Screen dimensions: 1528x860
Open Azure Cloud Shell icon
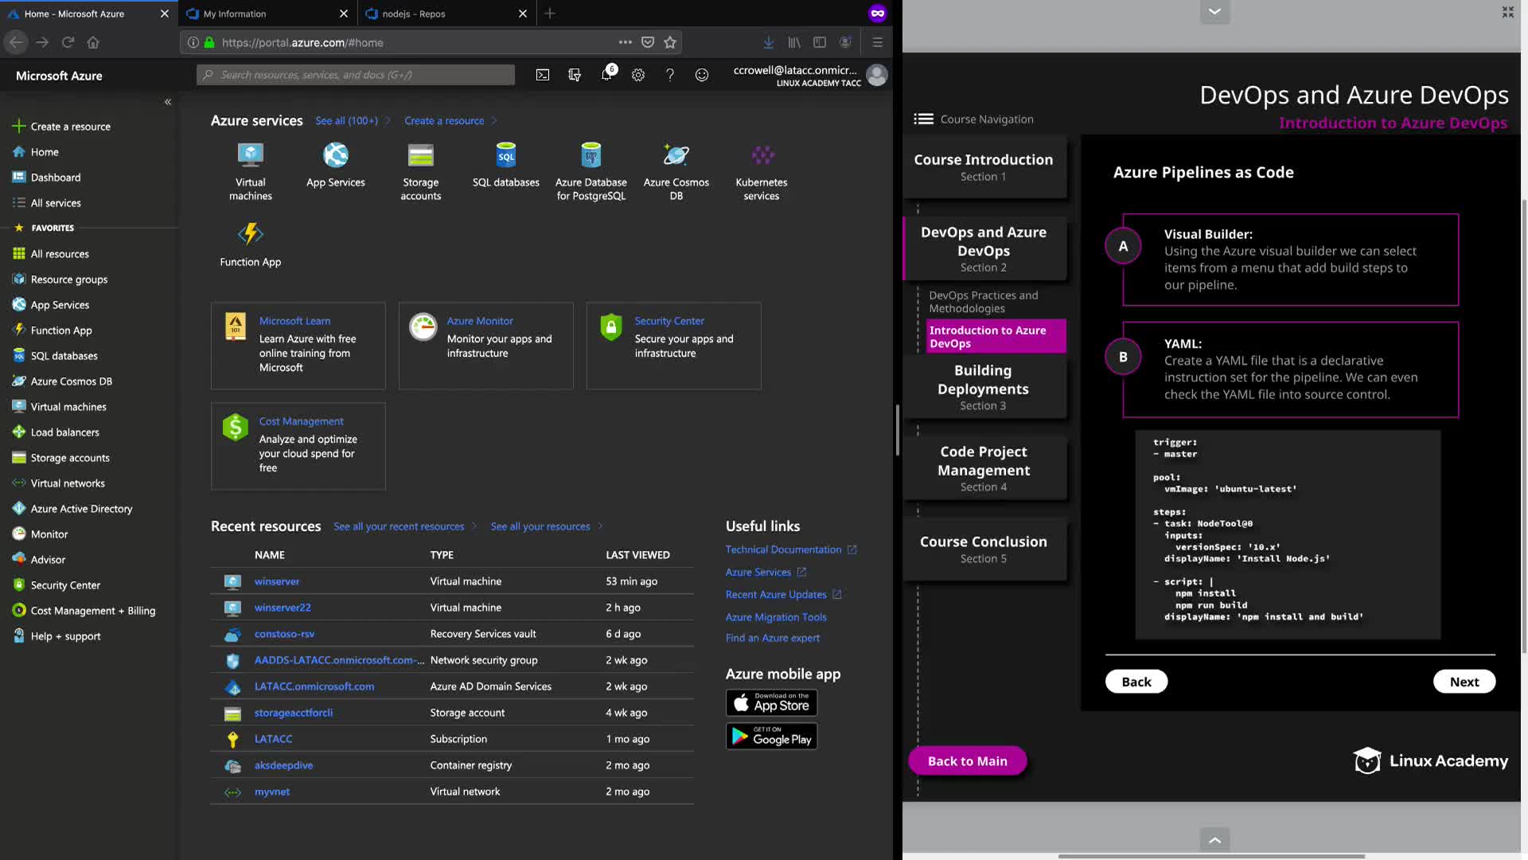point(542,75)
